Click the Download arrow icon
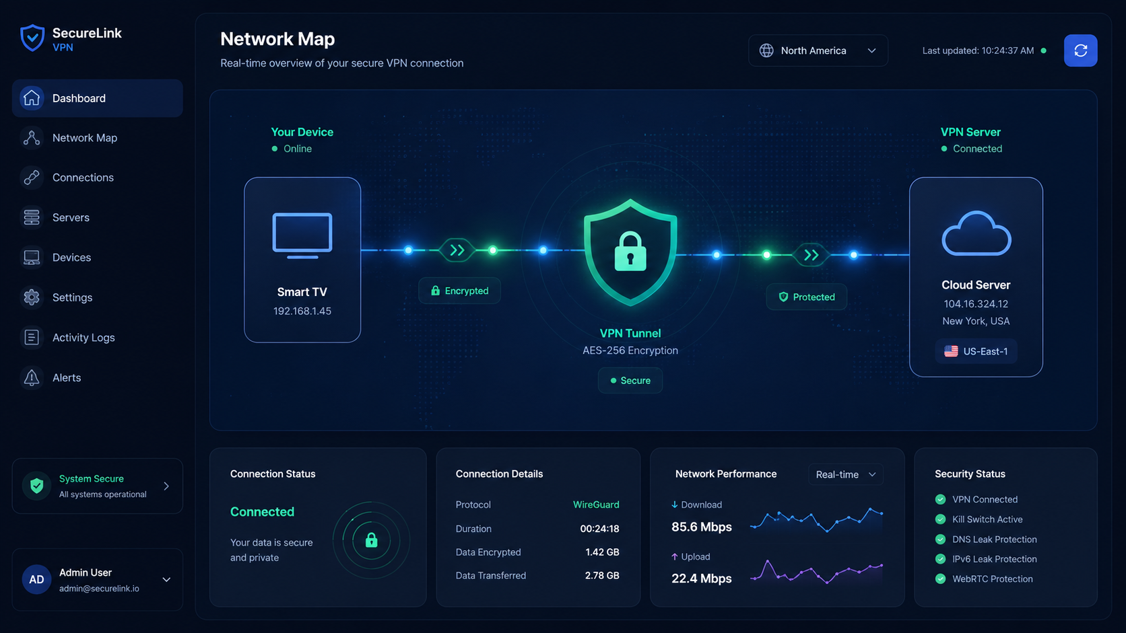The width and height of the screenshot is (1126, 633). tap(675, 505)
